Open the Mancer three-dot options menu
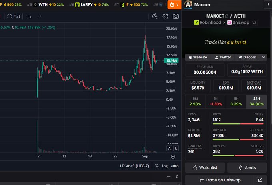Screen dimensions: 272x185 click(268, 5)
